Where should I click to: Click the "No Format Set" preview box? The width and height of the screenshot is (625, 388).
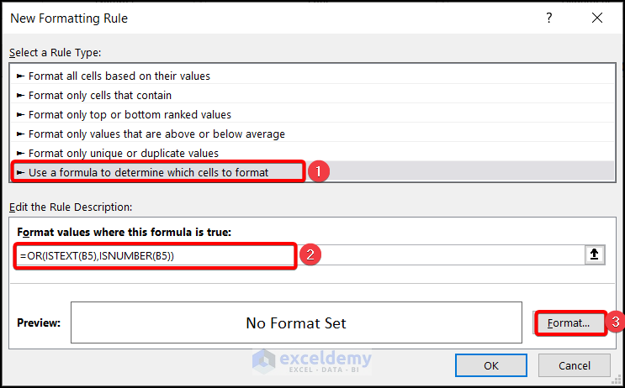296,322
